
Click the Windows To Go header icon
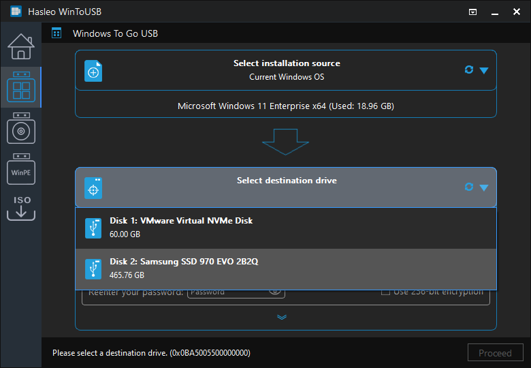click(57, 33)
